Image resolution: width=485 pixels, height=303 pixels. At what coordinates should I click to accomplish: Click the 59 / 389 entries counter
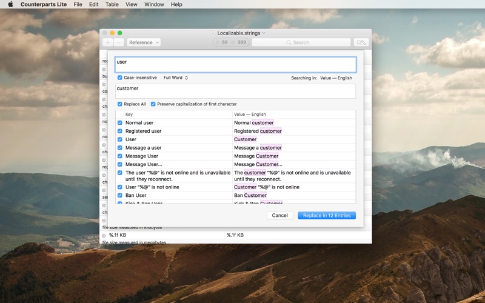(x=232, y=42)
